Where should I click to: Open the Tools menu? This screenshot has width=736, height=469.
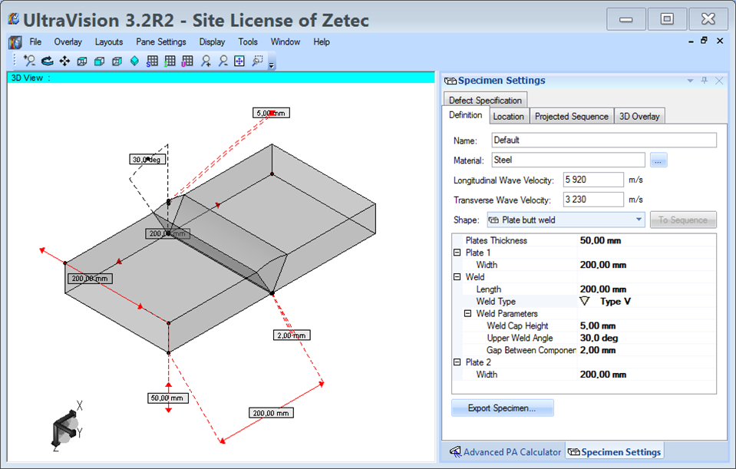point(247,42)
